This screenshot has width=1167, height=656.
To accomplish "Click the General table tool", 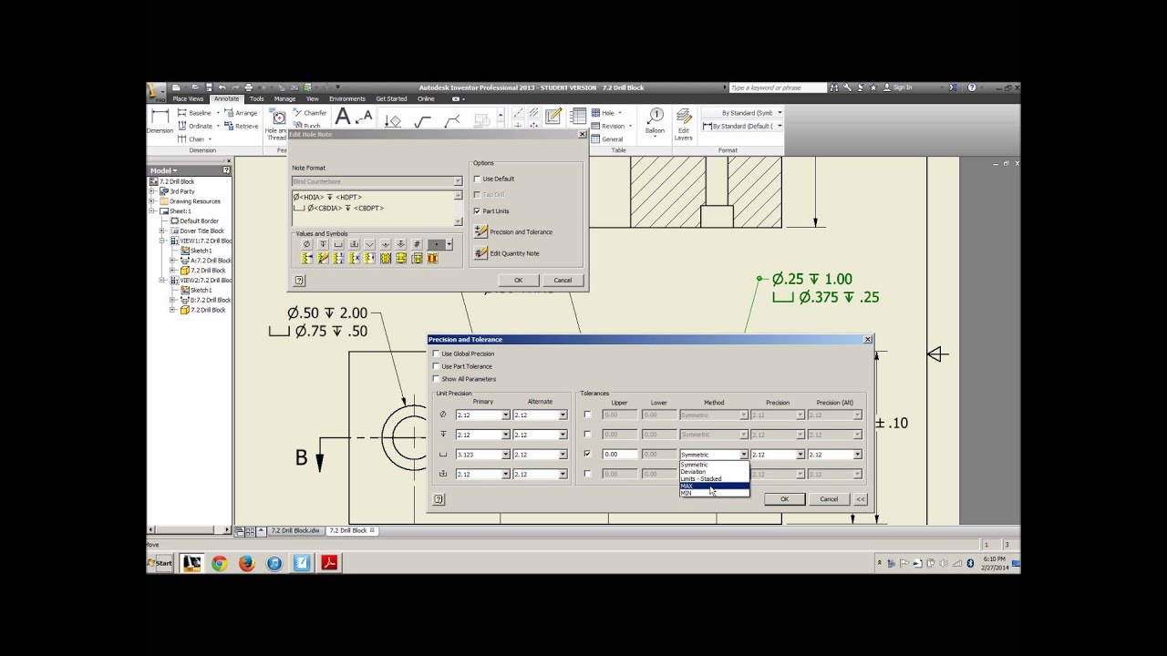I will click(608, 139).
